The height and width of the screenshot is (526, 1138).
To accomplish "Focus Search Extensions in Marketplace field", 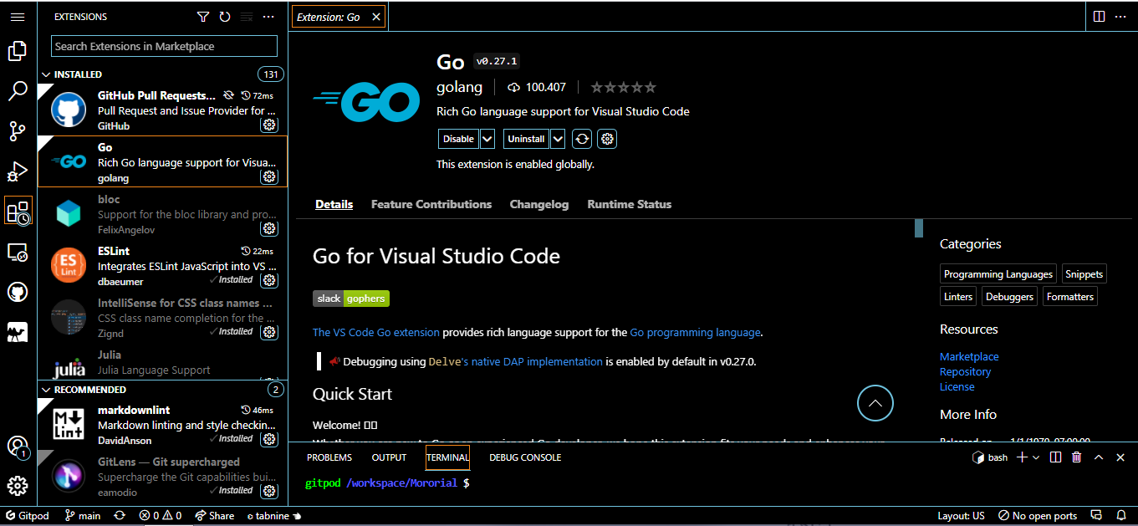I will [x=165, y=46].
